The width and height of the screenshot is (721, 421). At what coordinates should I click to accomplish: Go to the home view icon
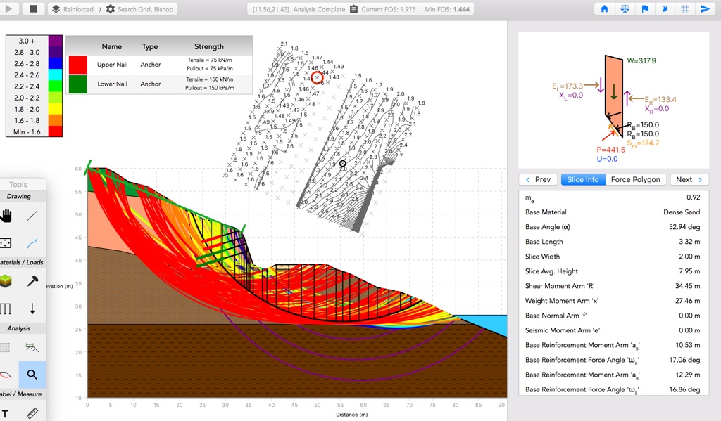pyautogui.click(x=604, y=8)
